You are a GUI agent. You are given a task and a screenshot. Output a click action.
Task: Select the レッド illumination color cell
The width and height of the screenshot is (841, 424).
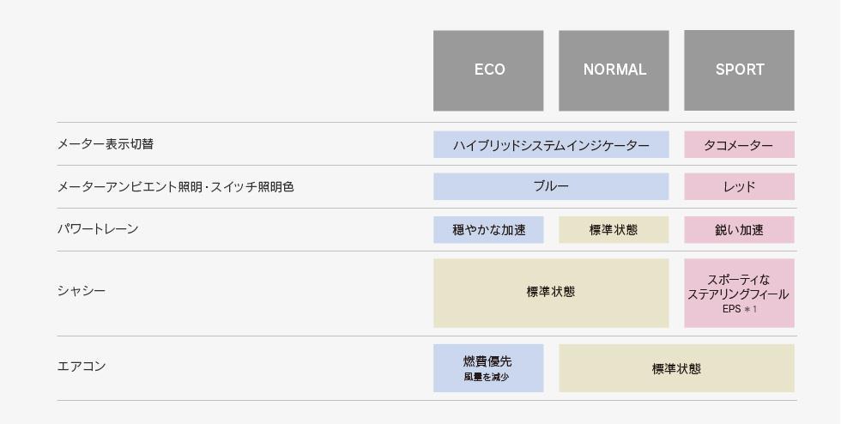739,187
